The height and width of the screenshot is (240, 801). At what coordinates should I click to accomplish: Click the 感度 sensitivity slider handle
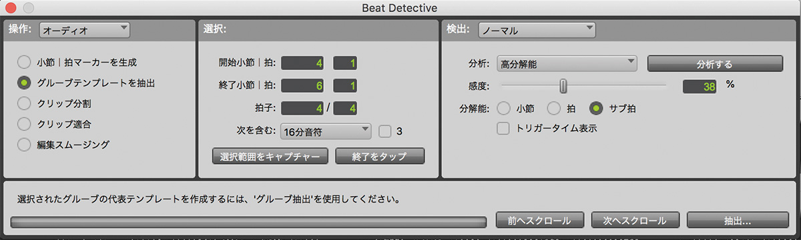click(x=563, y=85)
